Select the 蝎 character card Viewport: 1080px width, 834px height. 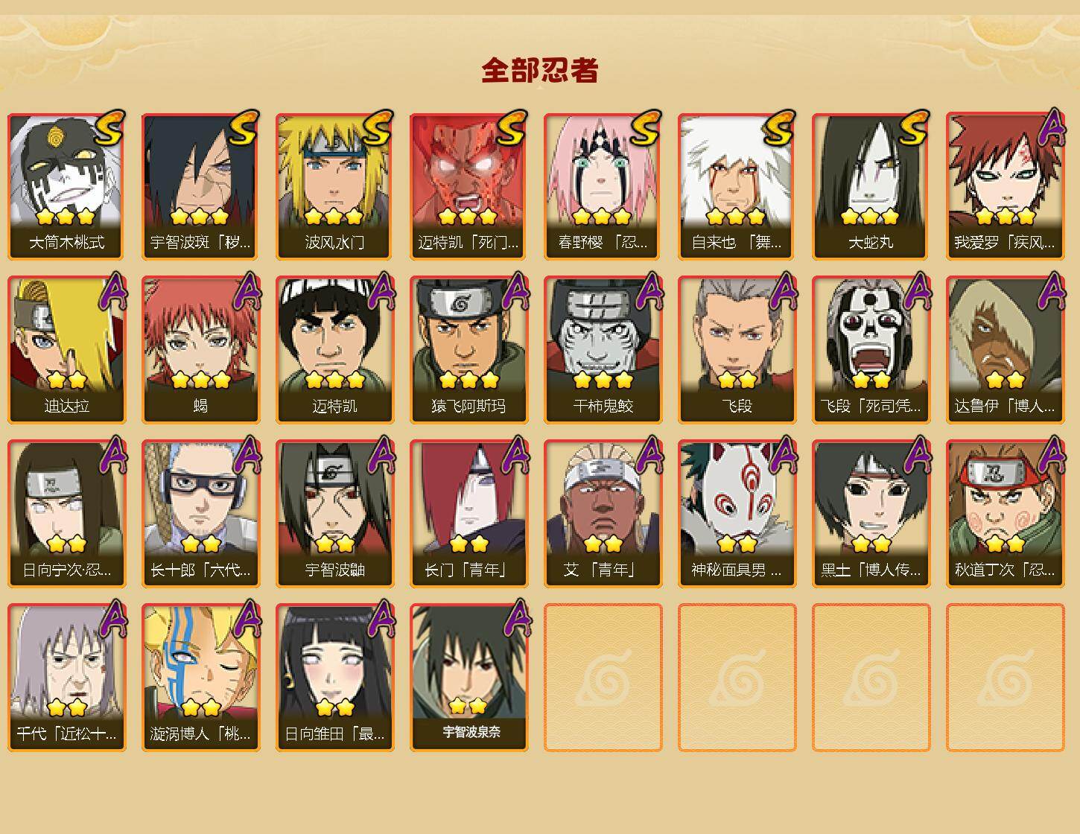[200, 350]
